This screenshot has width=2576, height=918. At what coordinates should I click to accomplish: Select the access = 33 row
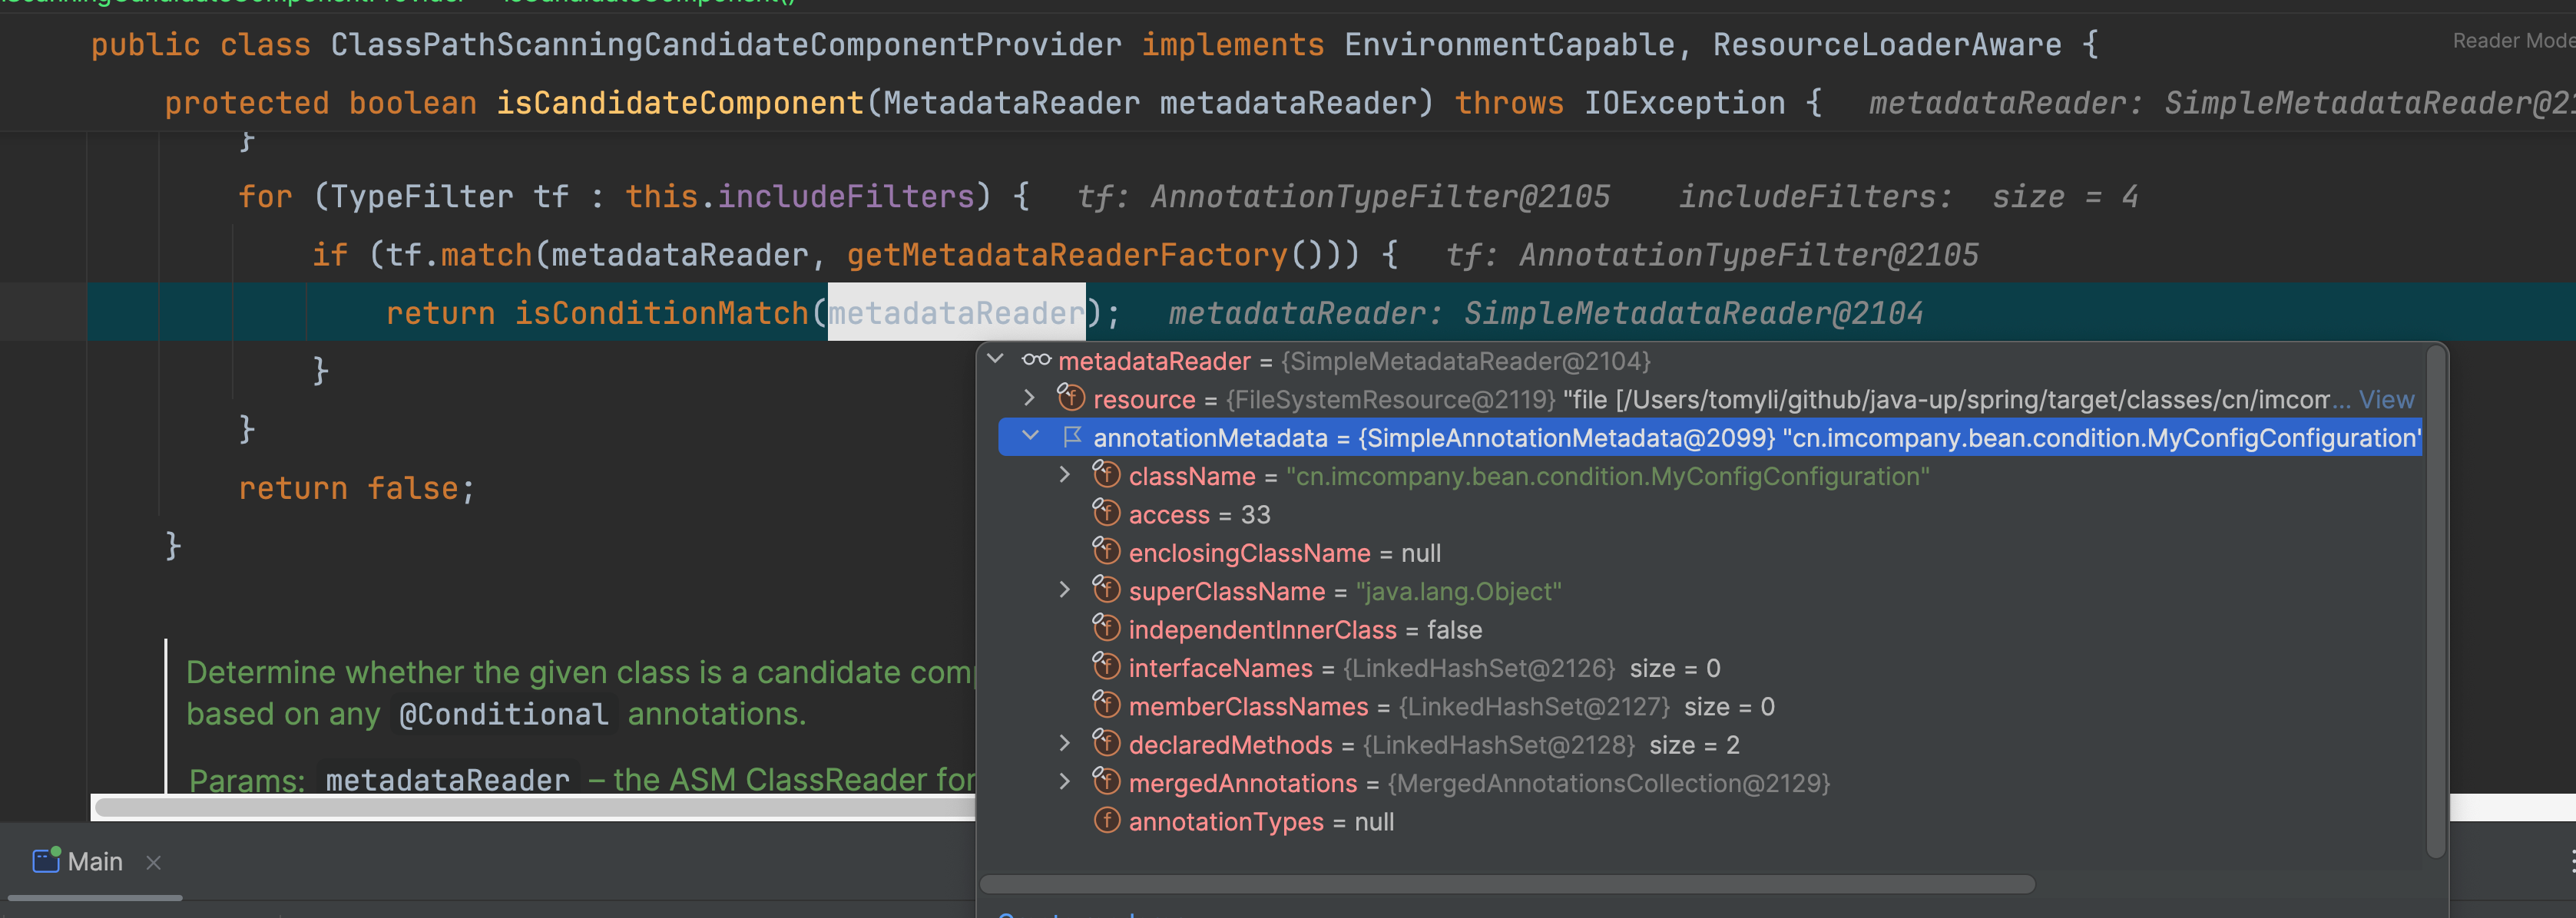[1710, 514]
